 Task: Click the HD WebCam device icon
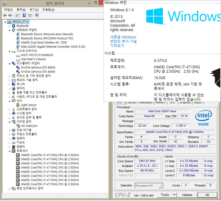coord(18,126)
